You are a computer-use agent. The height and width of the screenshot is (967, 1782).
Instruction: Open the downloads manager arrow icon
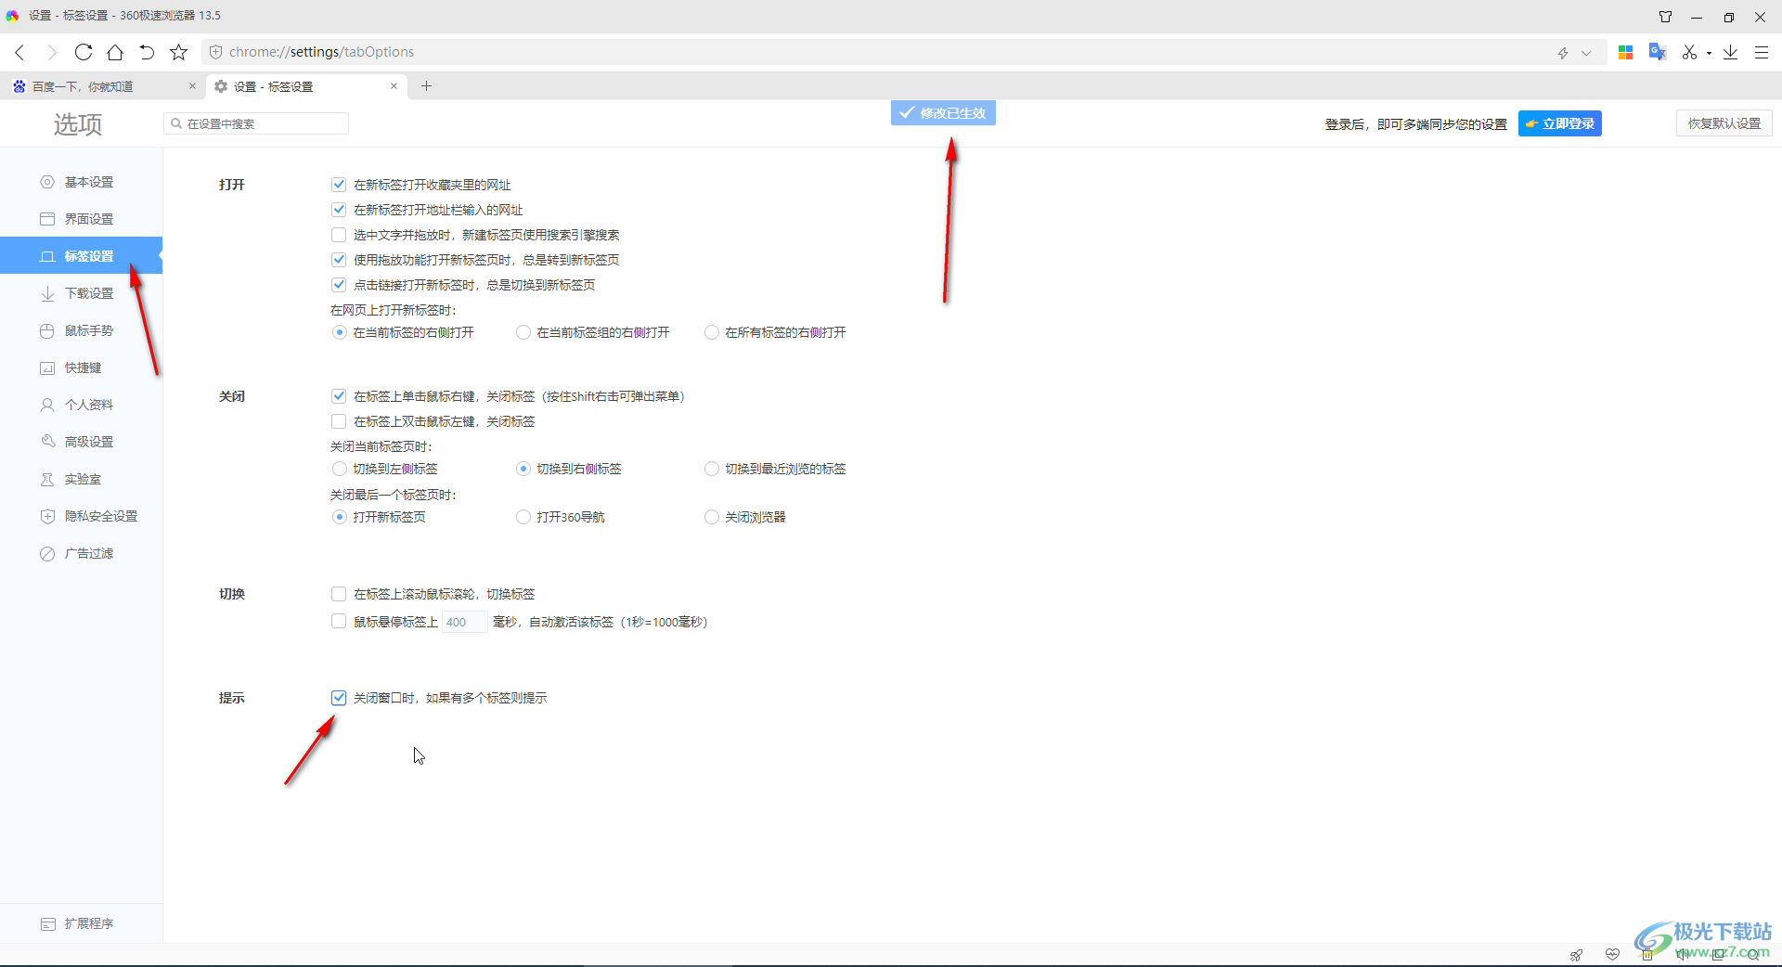click(1731, 52)
